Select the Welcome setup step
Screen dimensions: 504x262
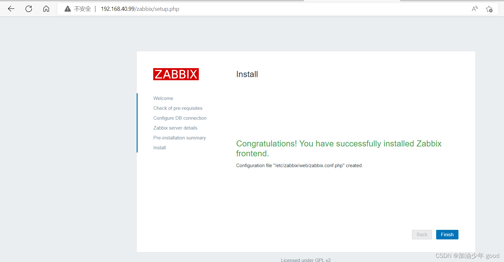(x=163, y=98)
